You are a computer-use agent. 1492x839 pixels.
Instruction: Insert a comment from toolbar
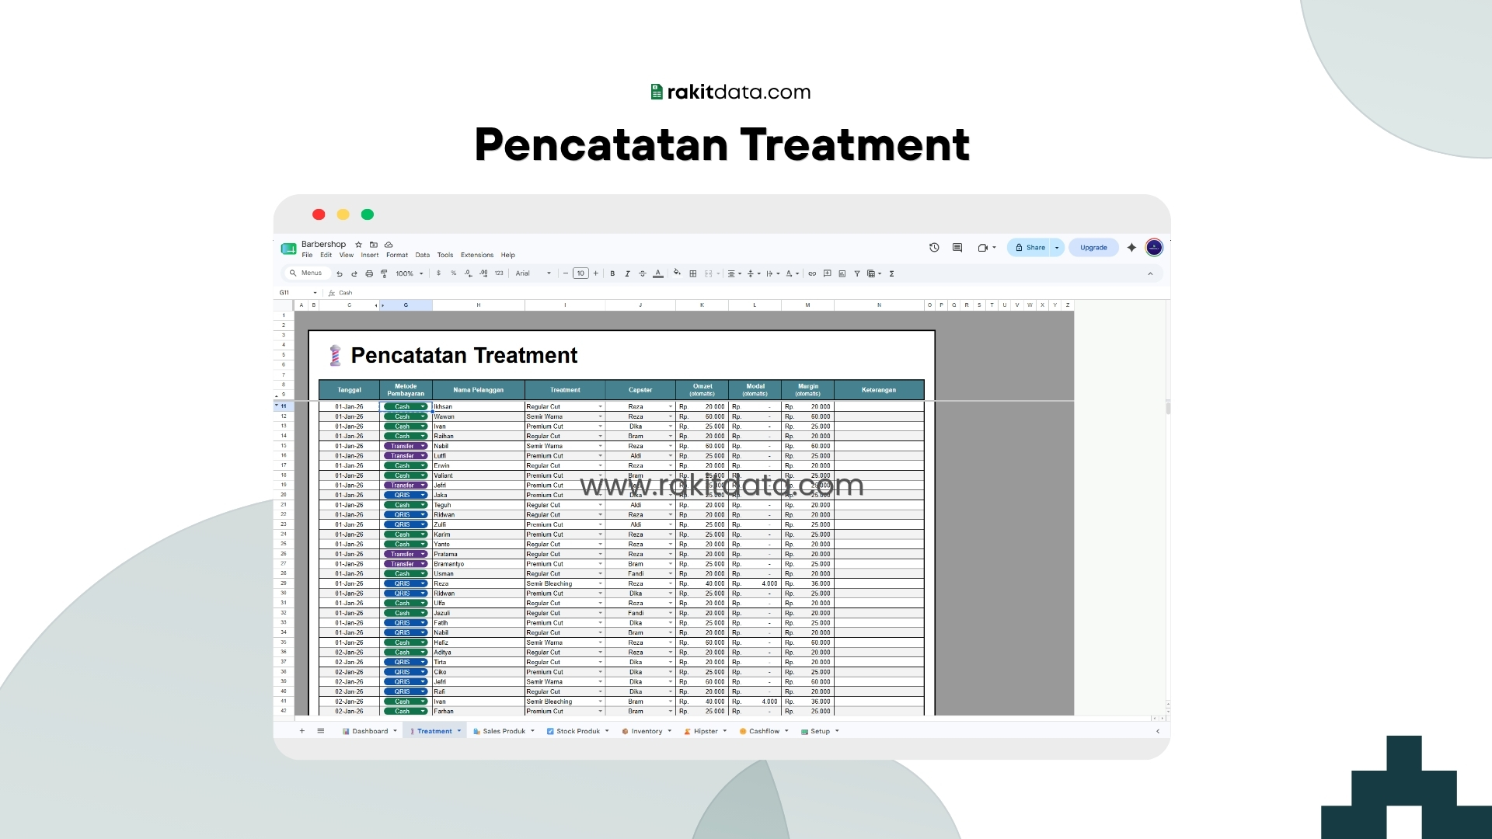point(828,273)
